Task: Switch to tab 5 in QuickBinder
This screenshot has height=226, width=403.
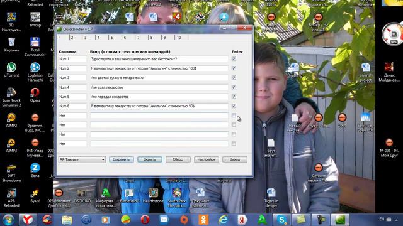Action: point(116,38)
